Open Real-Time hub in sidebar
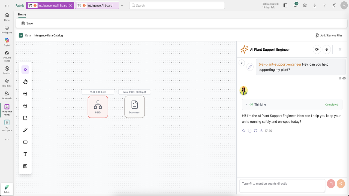 7,83
